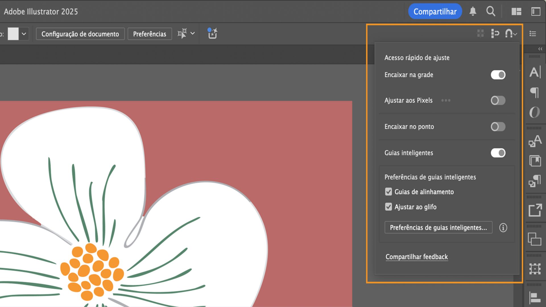The image size is (546, 307).
Task: Open the Character panel icon
Action: (x=535, y=72)
